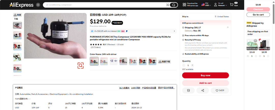Click the 批量下载 button beside color options

click(x=164, y=62)
